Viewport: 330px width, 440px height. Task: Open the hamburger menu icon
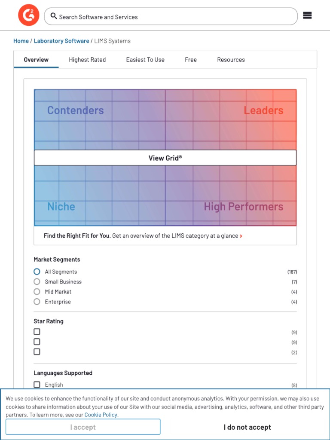307,15
